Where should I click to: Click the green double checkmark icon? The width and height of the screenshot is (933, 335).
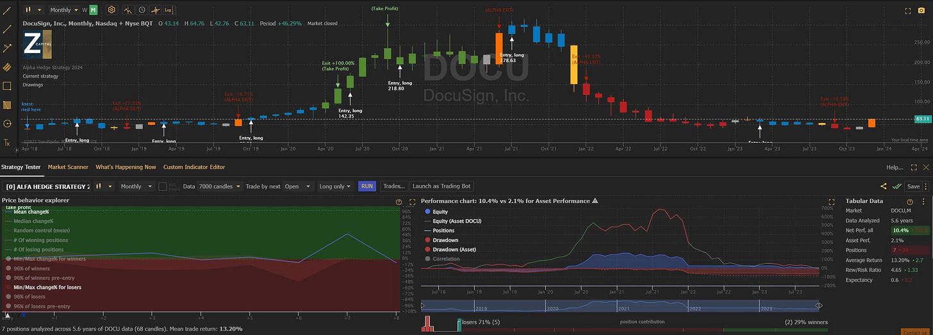click(x=897, y=186)
